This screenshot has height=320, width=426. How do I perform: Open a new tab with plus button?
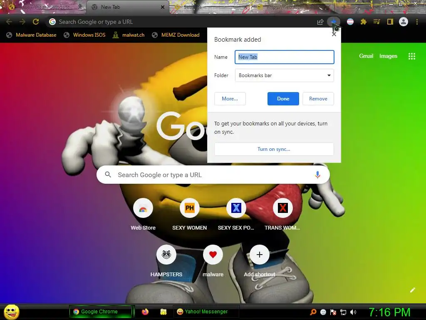[x=344, y=7]
